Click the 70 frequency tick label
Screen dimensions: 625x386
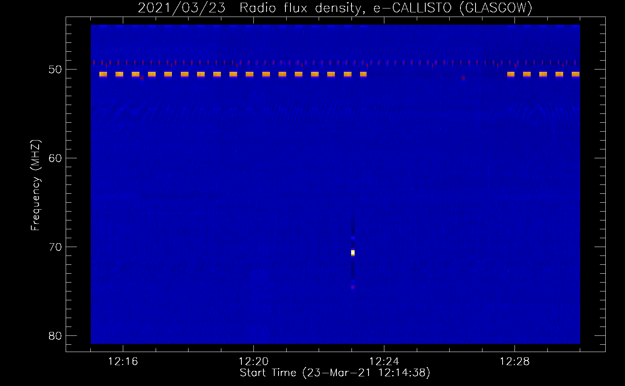[56, 247]
